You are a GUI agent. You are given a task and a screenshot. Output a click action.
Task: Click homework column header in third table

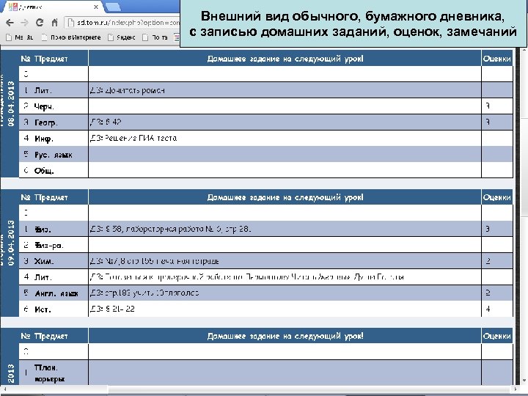point(285,336)
